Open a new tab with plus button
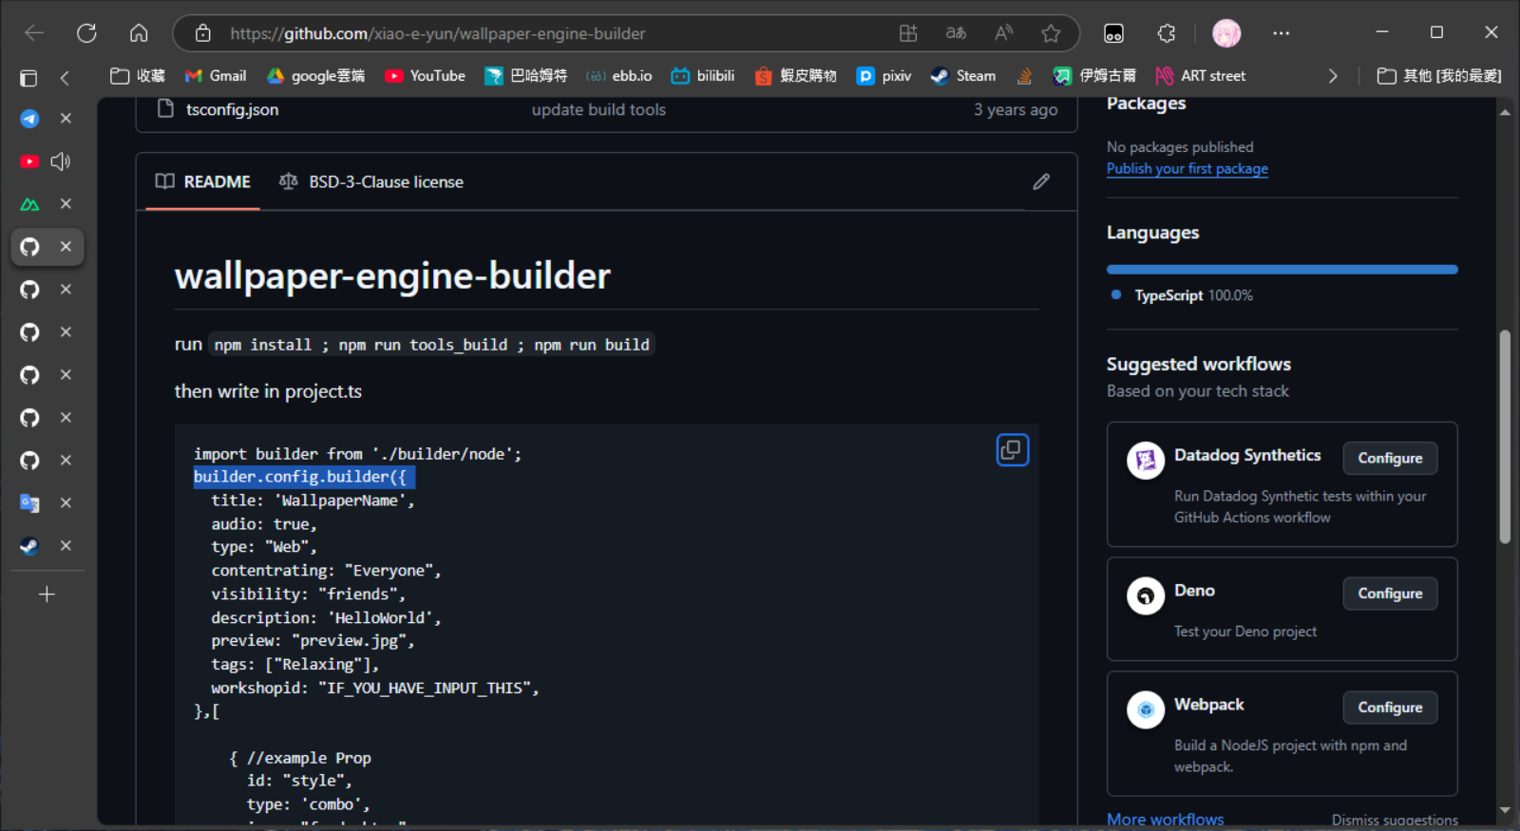 pos(47,595)
